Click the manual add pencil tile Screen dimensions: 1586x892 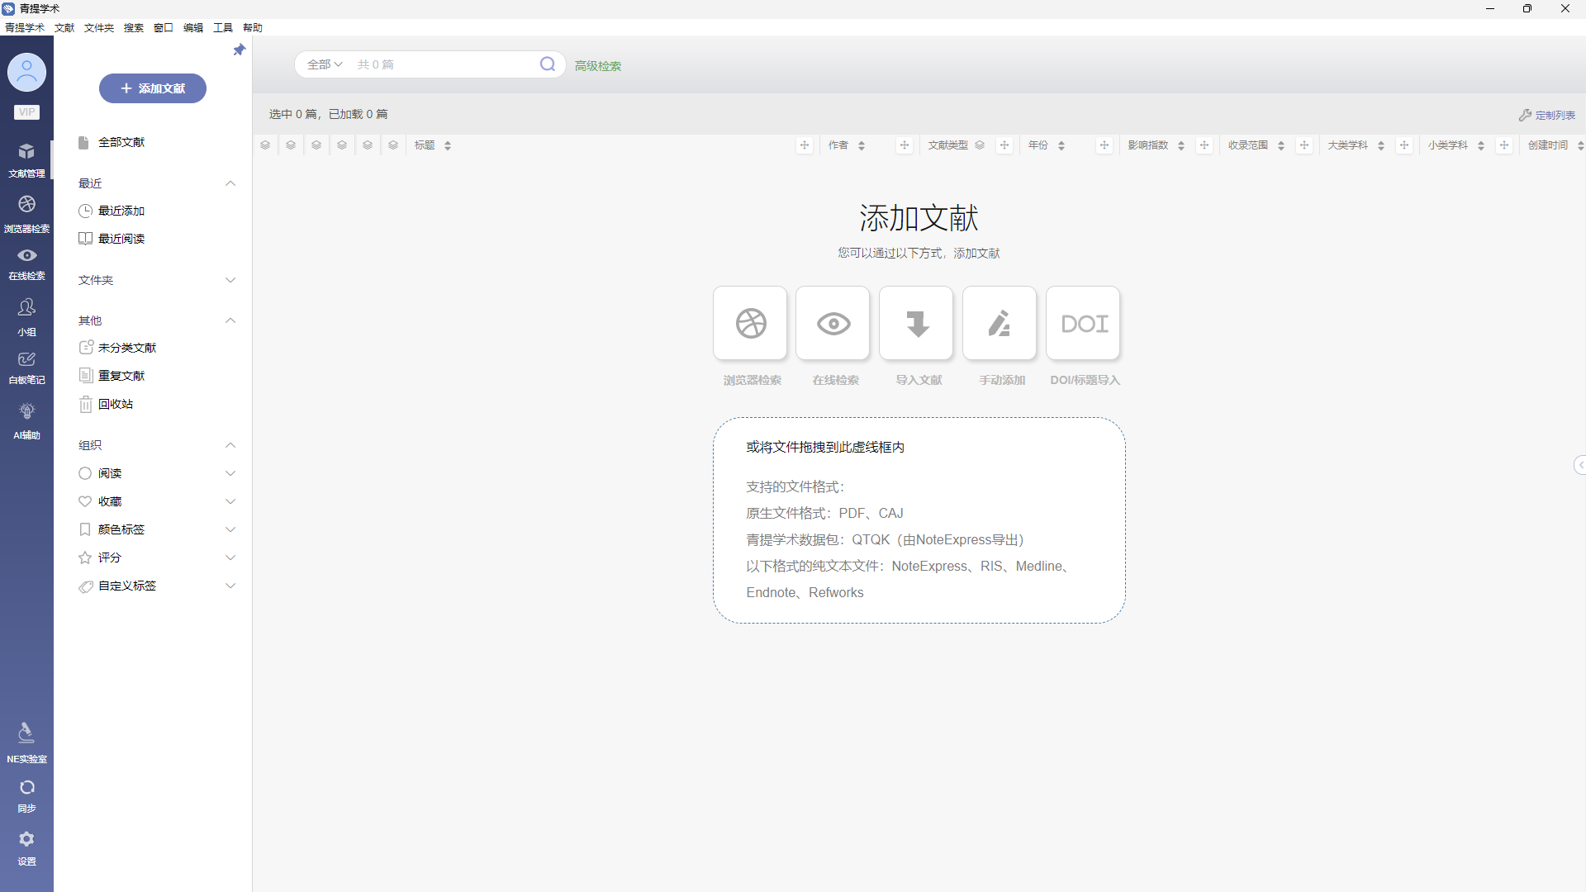(1000, 324)
